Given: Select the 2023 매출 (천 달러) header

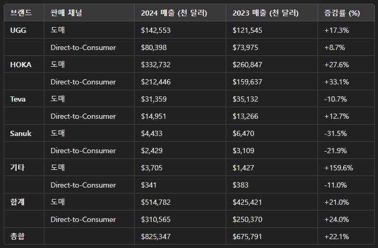Looking at the screenshot, I should point(265,13).
